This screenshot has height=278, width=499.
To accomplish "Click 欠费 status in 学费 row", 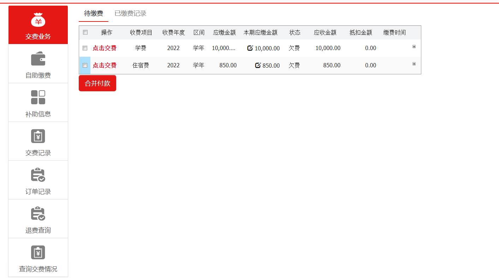I will pos(294,48).
